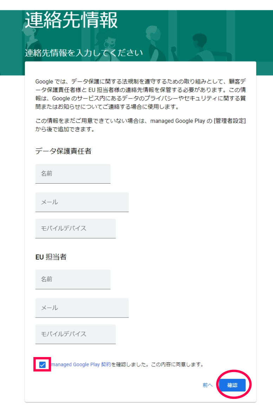Click the blue 確認 button
The image size is (273, 408).
232,385
